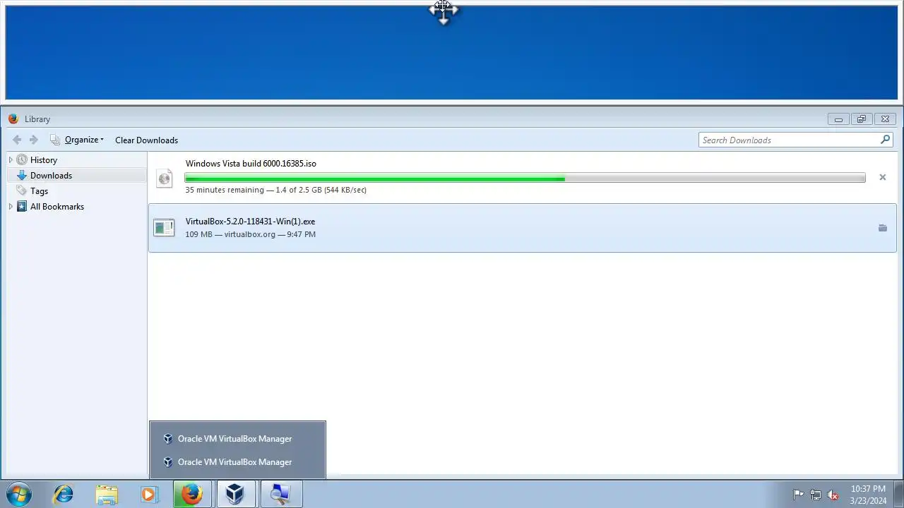
Task: Select second Oracle VM VirtualBox Manager preview
Action: pyautogui.click(x=237, y=462)
